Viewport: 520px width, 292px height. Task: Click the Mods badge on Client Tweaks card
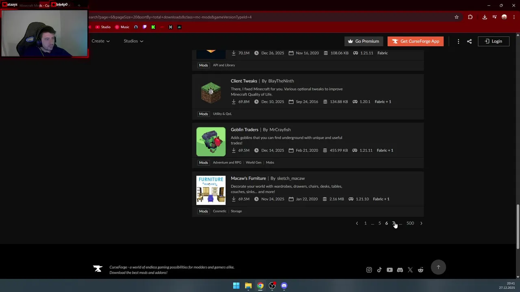click(204, 114)
